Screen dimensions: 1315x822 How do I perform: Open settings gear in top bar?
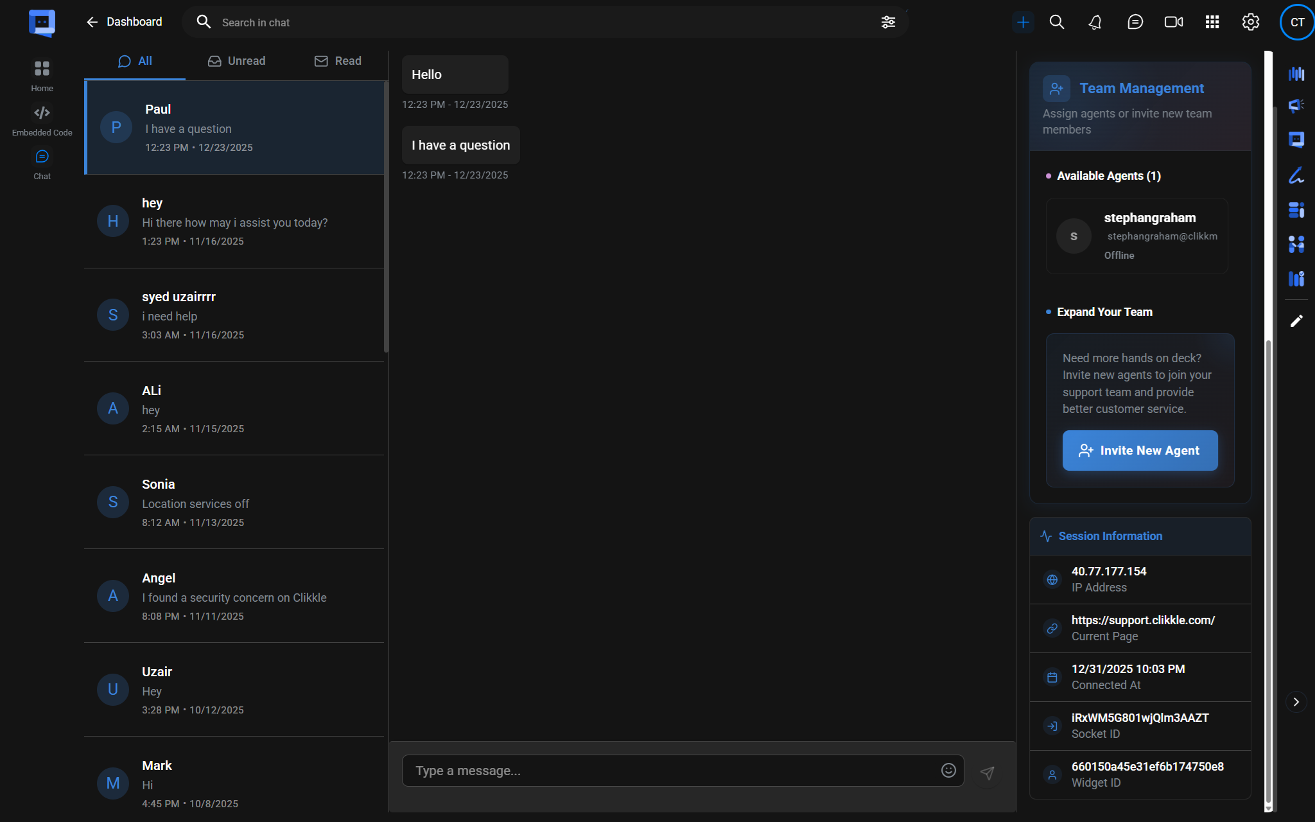click(x=1250, y=22)
